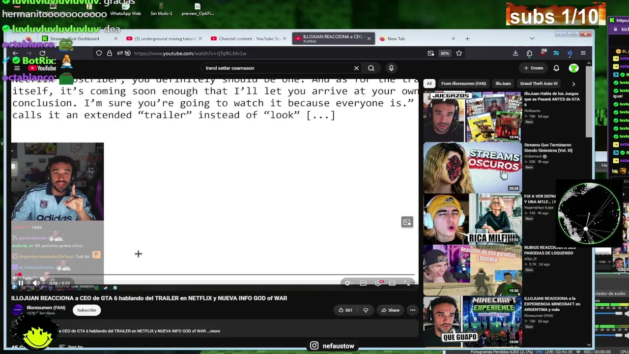The image size is (629, 354).
Task: Open the JUEGAZOS video thumbnail
Action: point(472,116)
